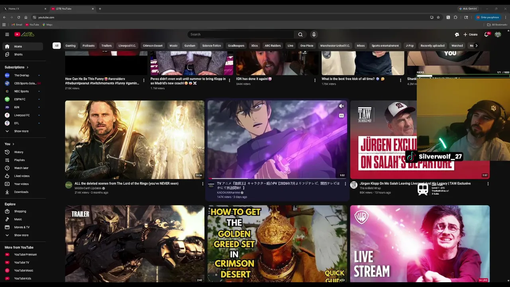Switch to the Home / X browser tab

24,8
